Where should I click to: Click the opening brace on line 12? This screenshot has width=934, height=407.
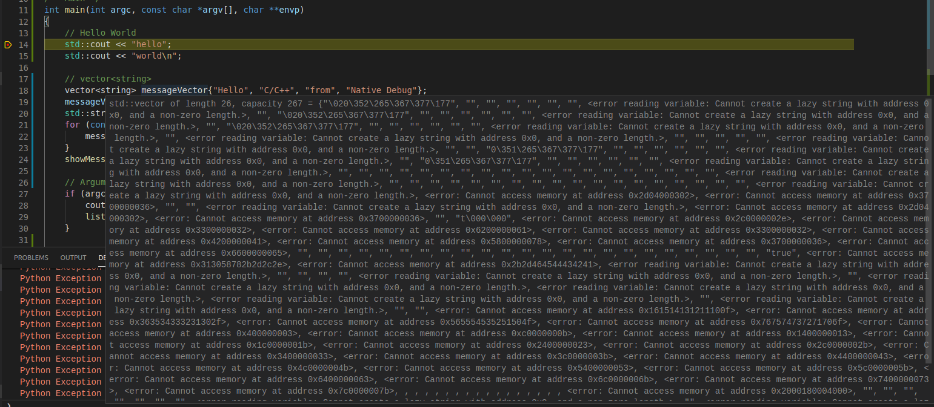[x=47, y=22]
